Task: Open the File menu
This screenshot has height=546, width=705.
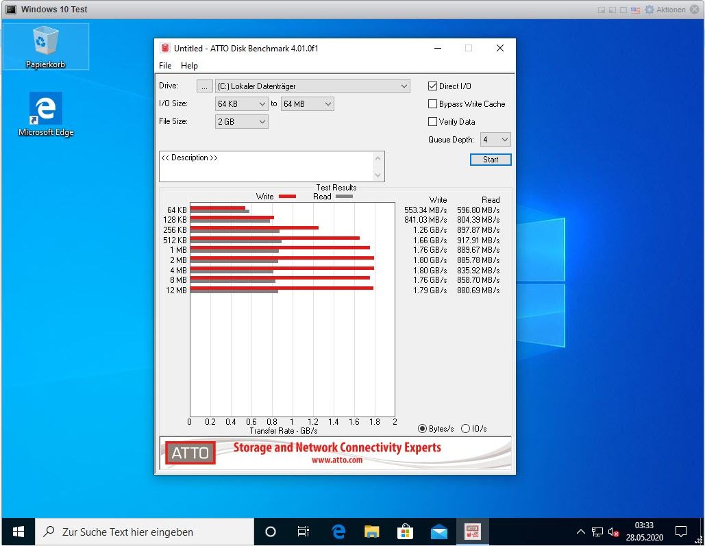Action: point(165,66)
